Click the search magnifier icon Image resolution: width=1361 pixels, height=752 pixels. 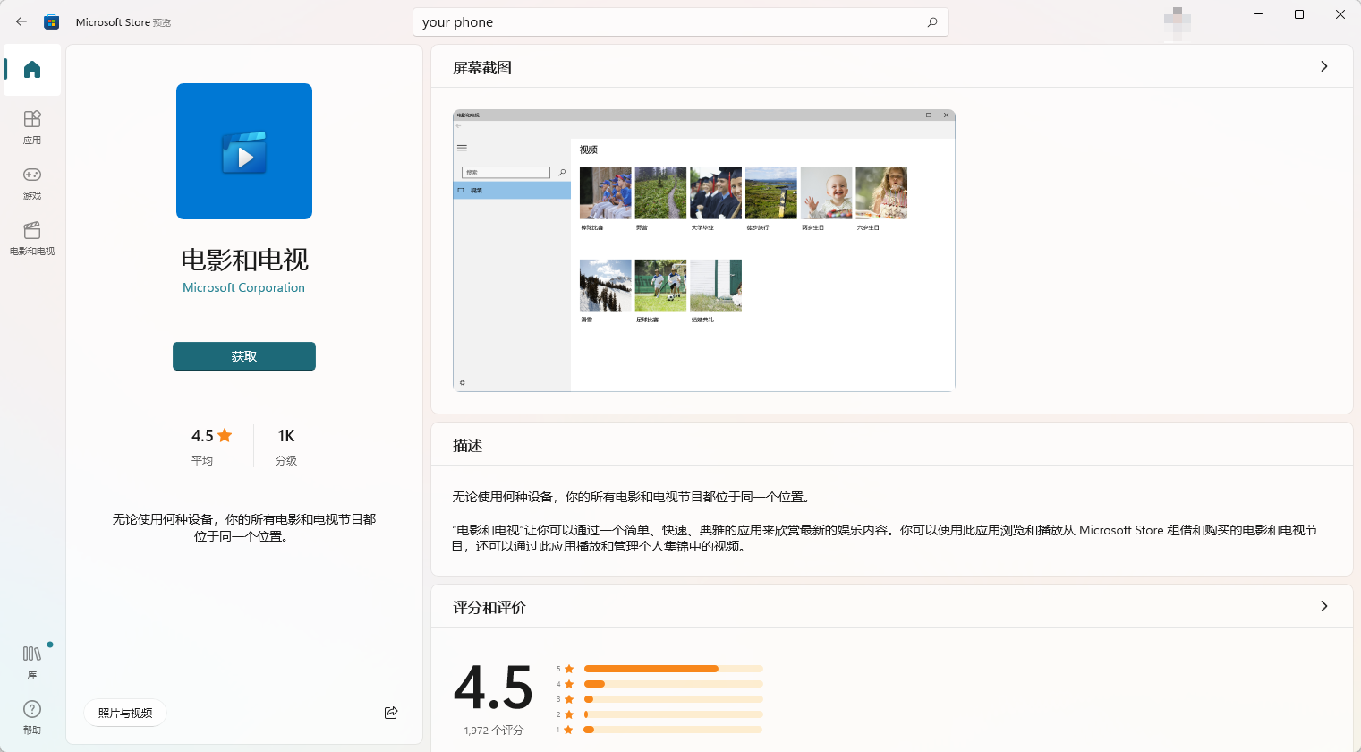932,22
